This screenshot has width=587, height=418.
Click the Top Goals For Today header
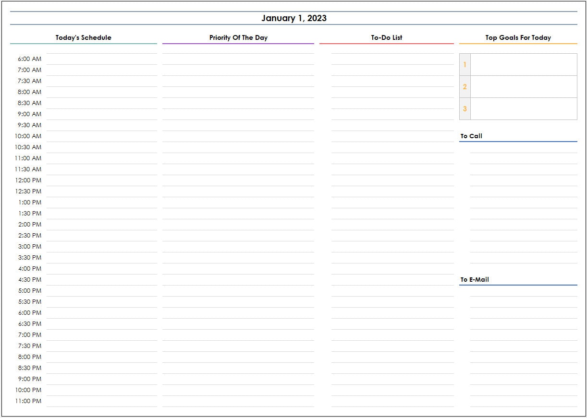(518, 37)
